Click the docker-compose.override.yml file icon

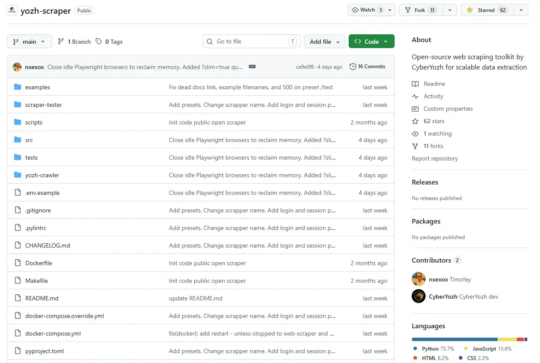click(18, 316)
